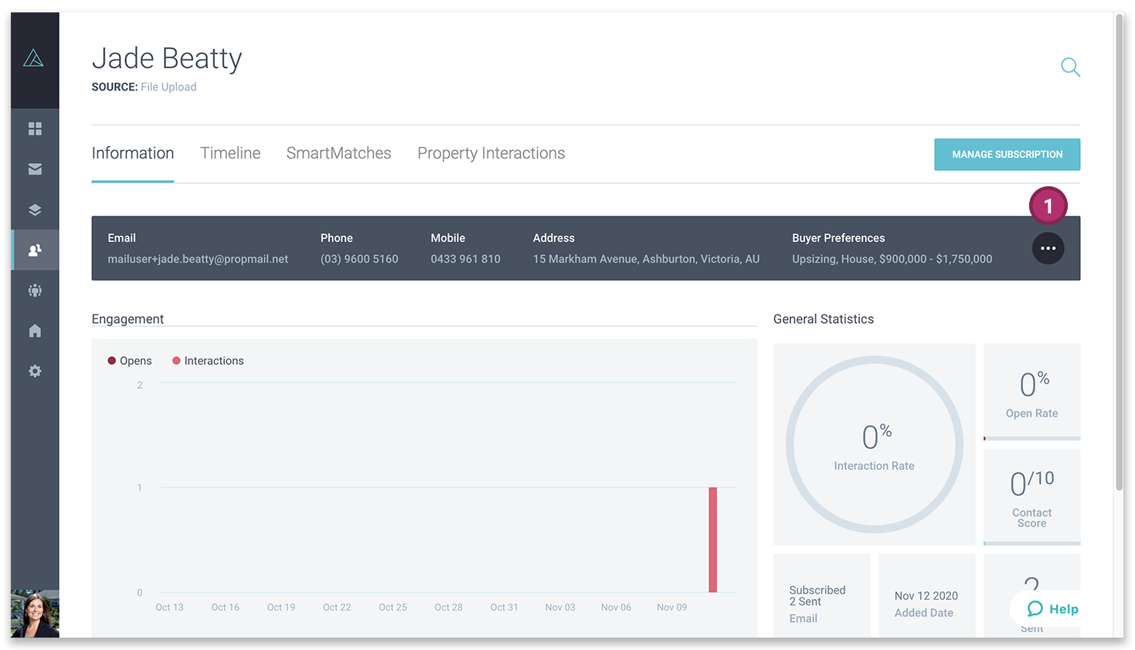1135x650 pixels.
Task: Click the teal triangle logo at top left
Action: 35,56
